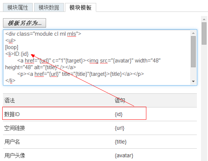
Task: Click the [loop] line in the template
Action: 12,47
